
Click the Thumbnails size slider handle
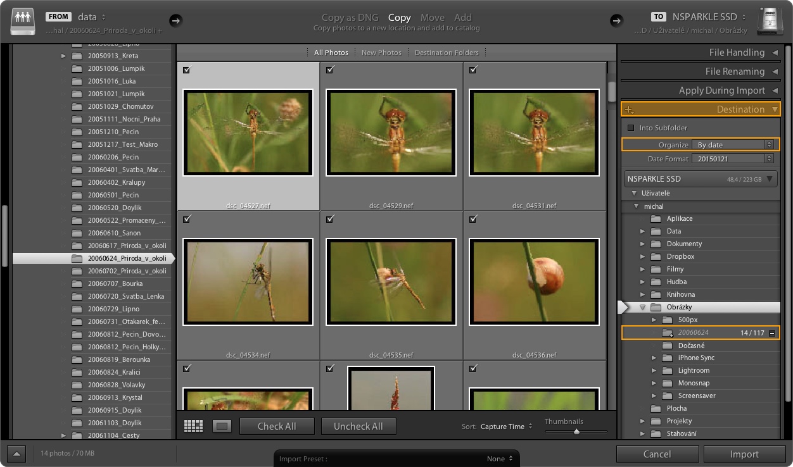pos(576,432)
